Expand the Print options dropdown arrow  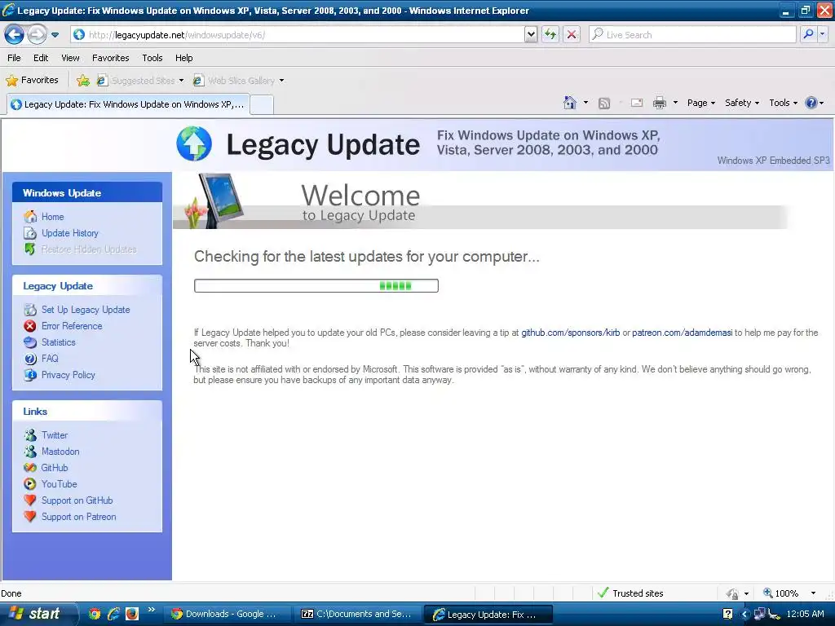click(675, 103)
